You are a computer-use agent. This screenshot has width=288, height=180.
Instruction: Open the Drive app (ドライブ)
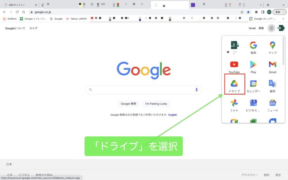pos(234,86)
